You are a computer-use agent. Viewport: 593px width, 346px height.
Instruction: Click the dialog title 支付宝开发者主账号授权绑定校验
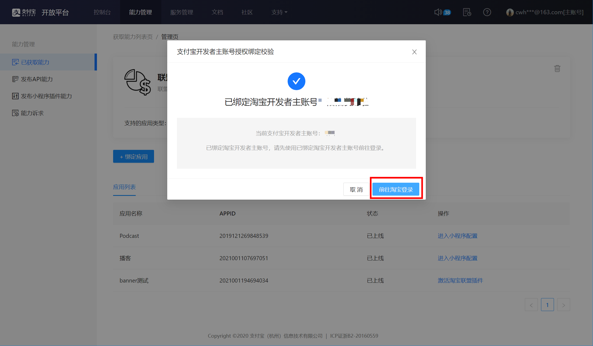coord(225,52)
